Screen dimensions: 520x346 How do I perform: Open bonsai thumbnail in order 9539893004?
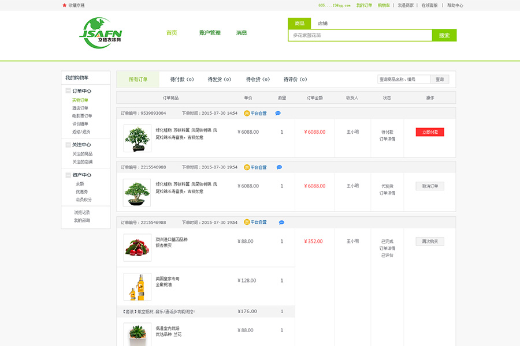click(x=138, y=138)
